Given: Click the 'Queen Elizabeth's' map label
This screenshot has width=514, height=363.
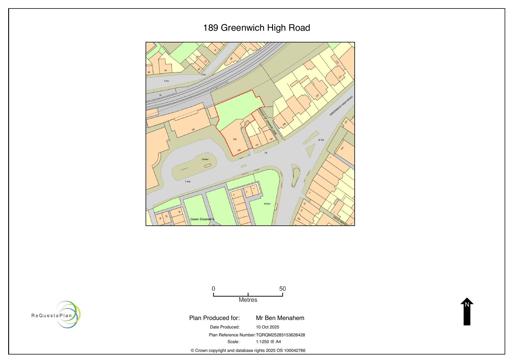Looking at the screenshot, I should [x=202, y=219].
